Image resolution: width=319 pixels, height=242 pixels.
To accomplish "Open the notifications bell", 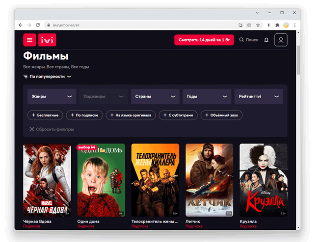I will [x=266, y=40].
